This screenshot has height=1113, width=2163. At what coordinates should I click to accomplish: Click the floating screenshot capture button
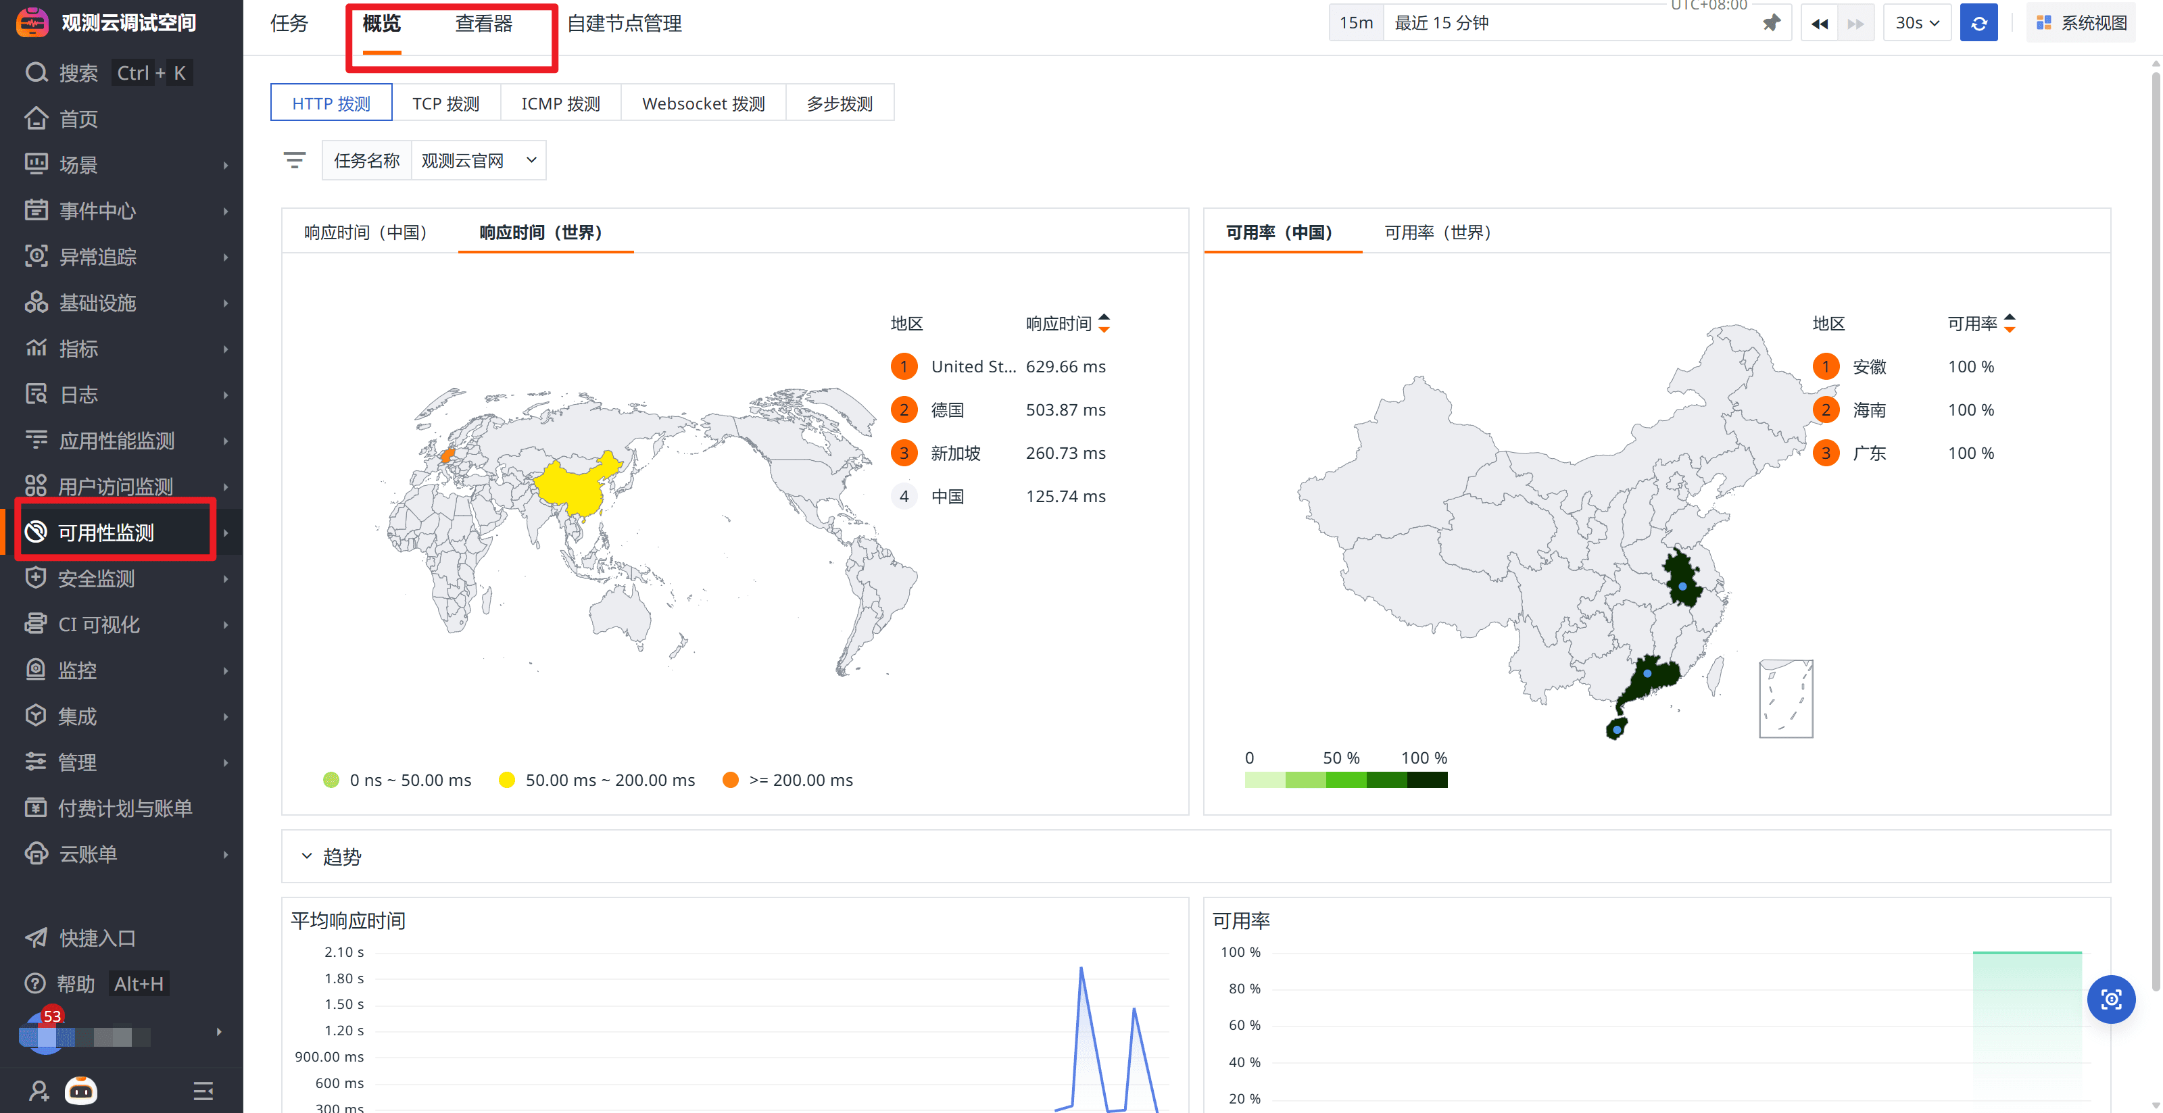point(2110,999)
